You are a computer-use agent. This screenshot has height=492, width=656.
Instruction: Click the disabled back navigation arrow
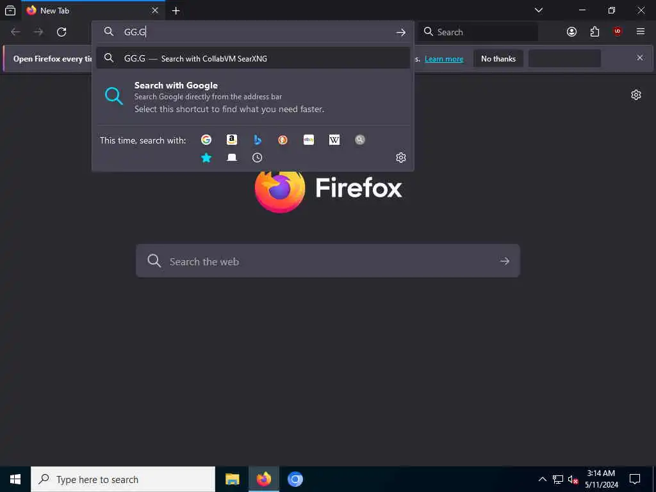(x=15, y=32)
